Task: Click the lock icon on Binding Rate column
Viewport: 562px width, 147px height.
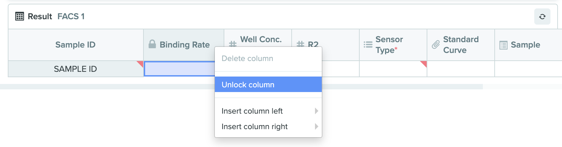Action: [152, 44]
